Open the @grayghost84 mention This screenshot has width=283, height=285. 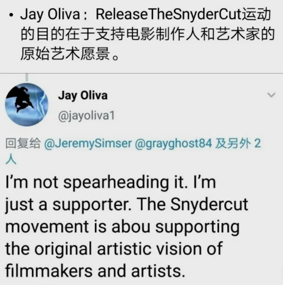click(173, 143)
